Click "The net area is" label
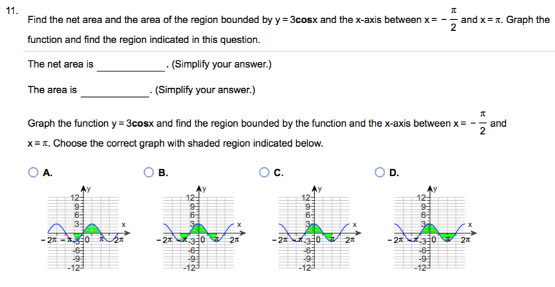Image resolution: width=555 pixels, height=287 pixels. tap(60, 65)
